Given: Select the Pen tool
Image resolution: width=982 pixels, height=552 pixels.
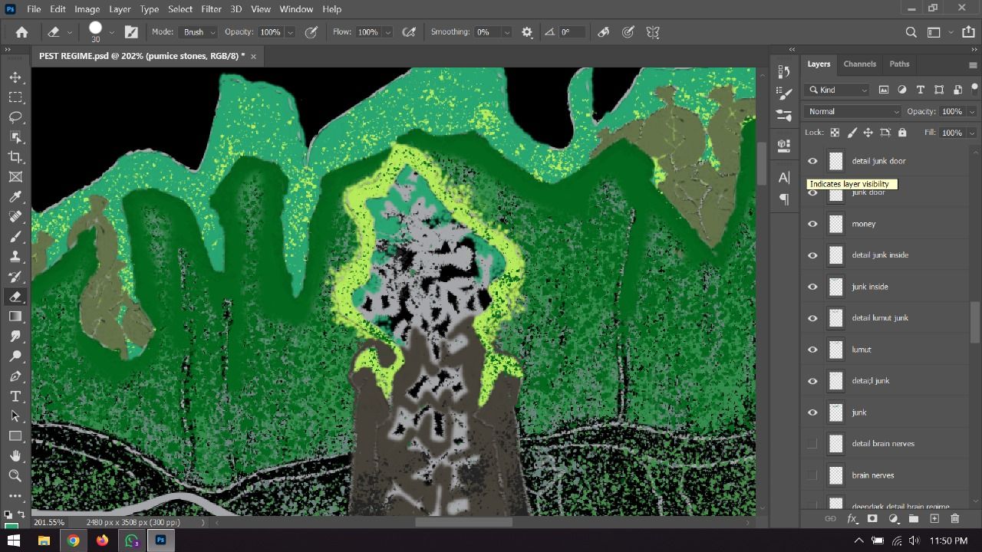Looking at the screenshot, I should point(15,376).
